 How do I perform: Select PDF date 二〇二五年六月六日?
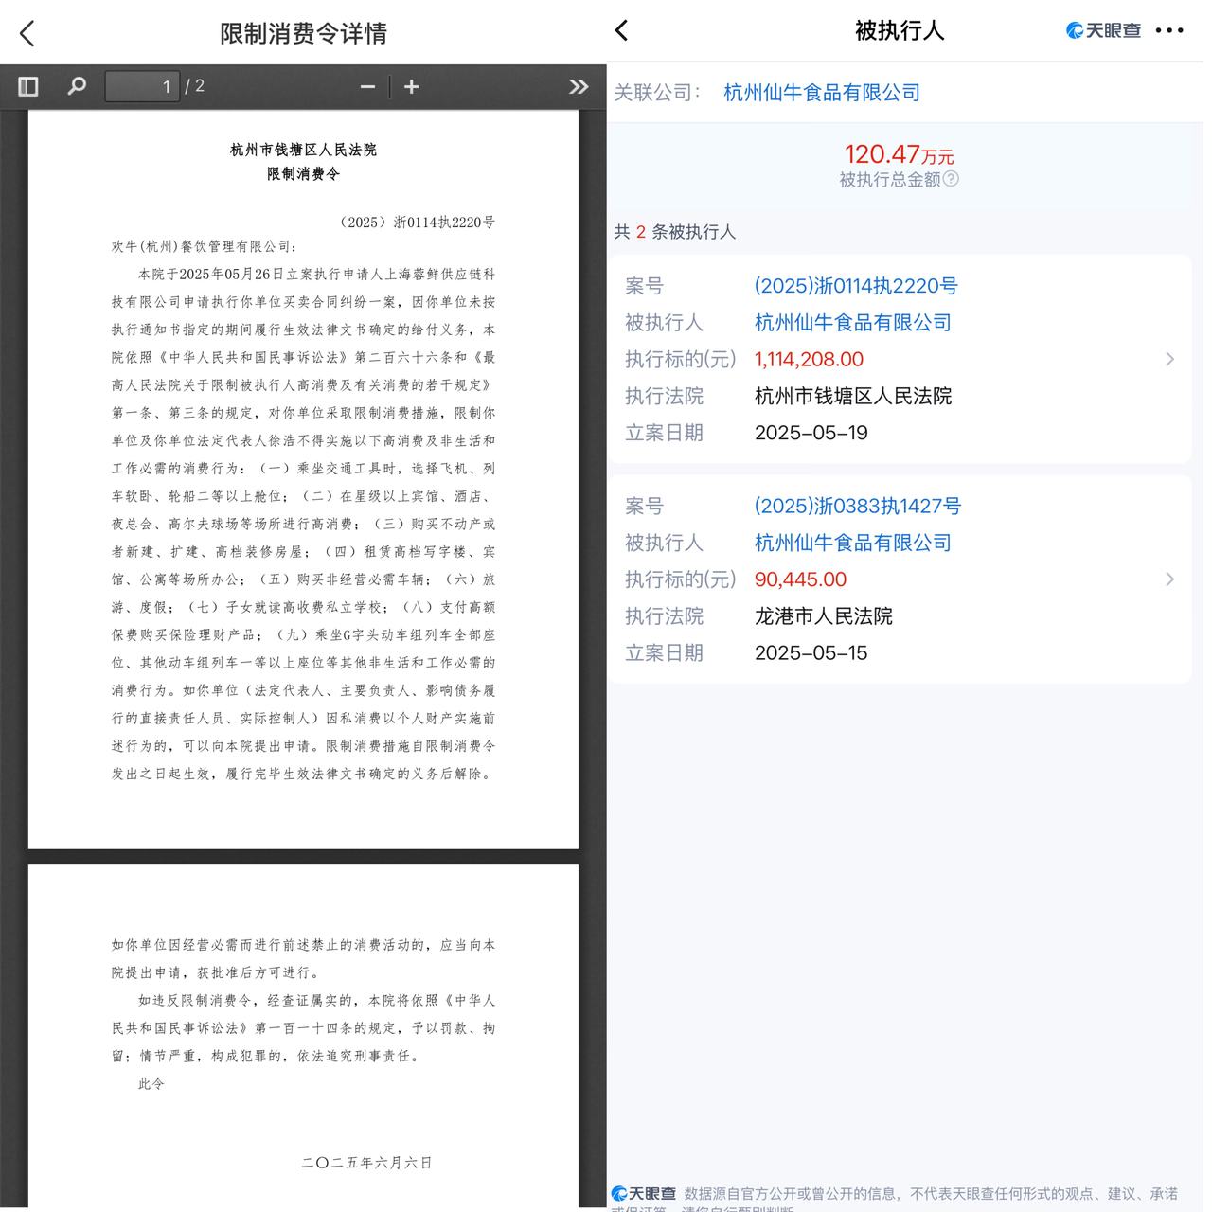point(366,1162)
